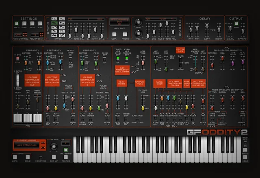Select the bottom-right random dots X-LFO wave
260x178 pixels.
[62, 35]
